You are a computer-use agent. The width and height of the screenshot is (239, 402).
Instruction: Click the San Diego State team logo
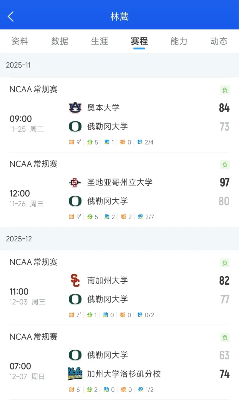point(75,182)
